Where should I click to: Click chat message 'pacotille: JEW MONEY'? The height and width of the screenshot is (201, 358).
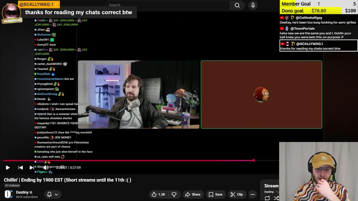pyautogui.click(x=53, y=137)
